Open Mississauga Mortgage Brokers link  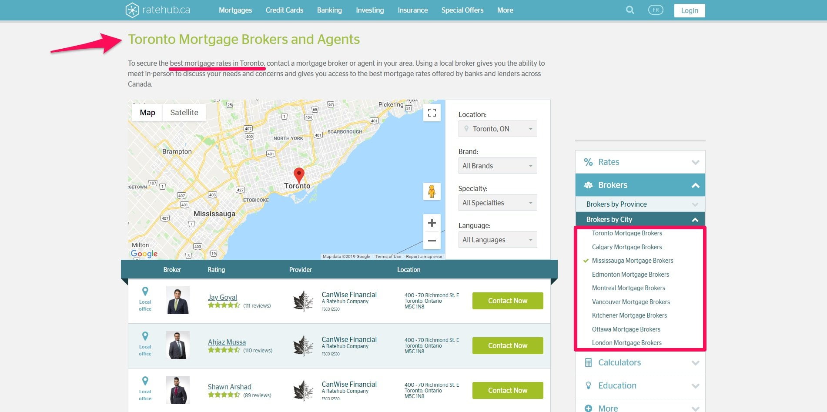coord(633,261)
